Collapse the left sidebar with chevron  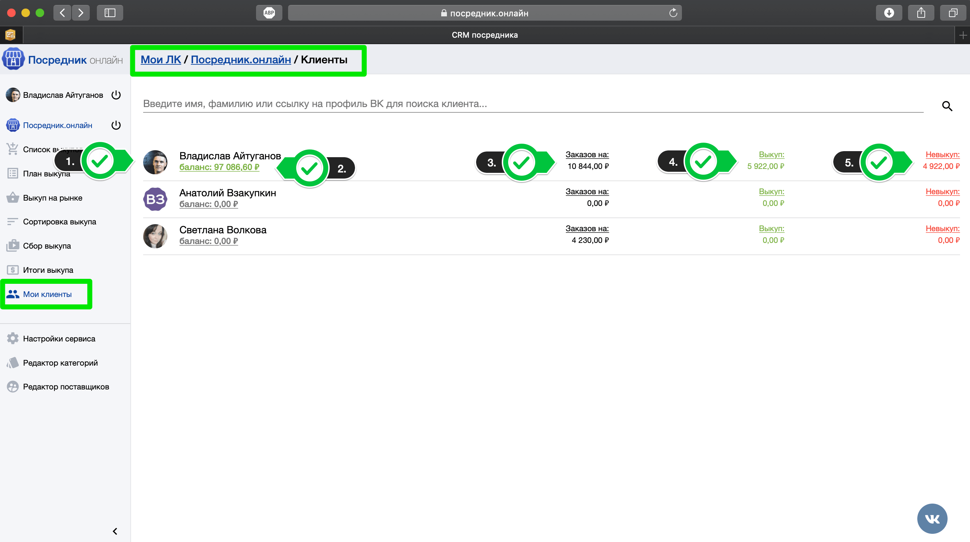(115, 531)
